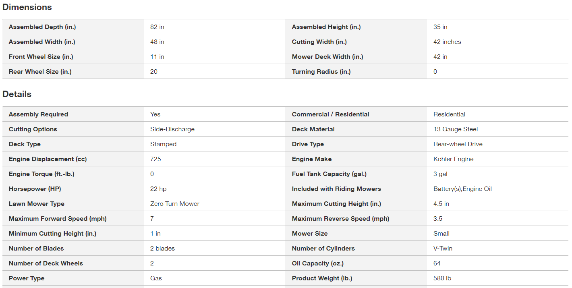Click the 13 Gauge Steel deck material value
572x288 pixels.
(456, 129)
